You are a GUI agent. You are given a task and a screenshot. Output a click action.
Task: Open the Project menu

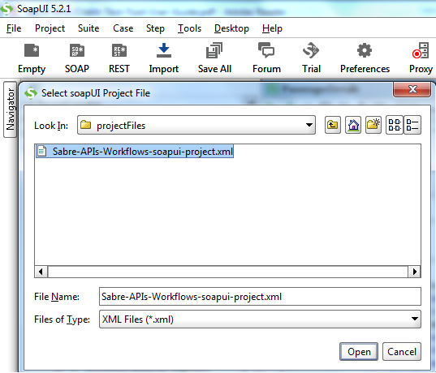[x=50, y=28]
